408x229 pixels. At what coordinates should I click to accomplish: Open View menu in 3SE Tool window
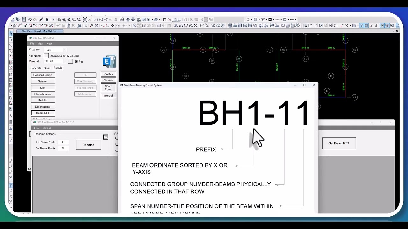coord(40,43)
